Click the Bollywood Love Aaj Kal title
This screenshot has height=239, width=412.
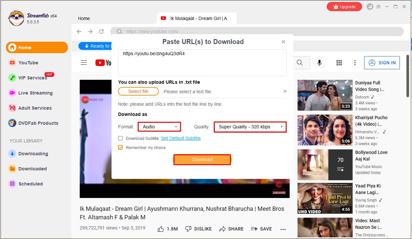[x=371, y=156]
